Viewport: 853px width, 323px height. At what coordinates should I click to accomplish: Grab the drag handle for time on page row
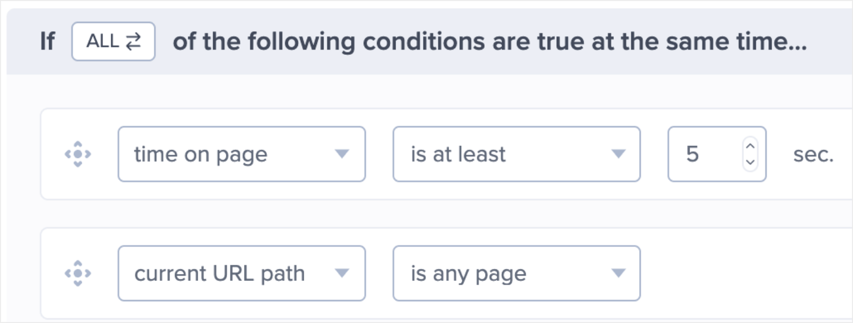[78, 154]
